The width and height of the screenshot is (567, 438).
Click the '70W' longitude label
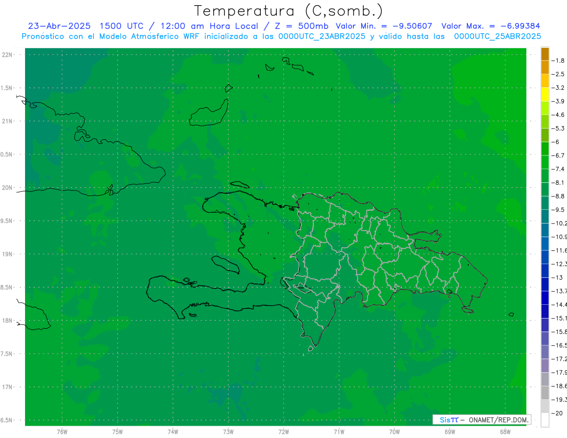(x=395, y=432)
